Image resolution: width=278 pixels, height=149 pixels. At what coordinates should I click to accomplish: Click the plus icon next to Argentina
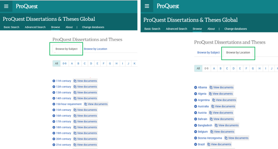[x=196, y=100]
